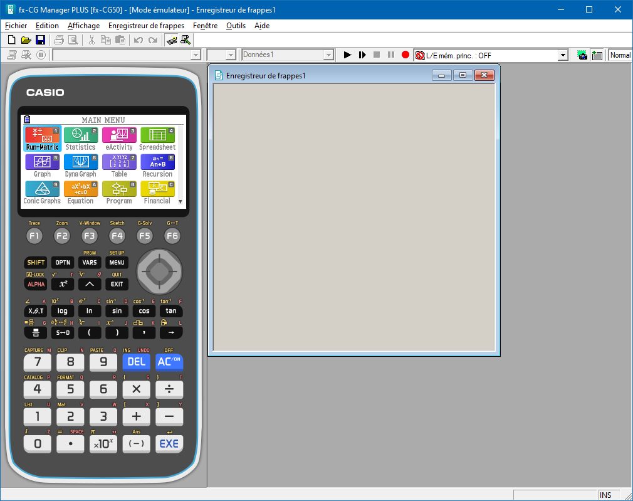Open the Edition menu
This screenshot has height=501, width=633.
pyautogui.click(x=47, y=26)
